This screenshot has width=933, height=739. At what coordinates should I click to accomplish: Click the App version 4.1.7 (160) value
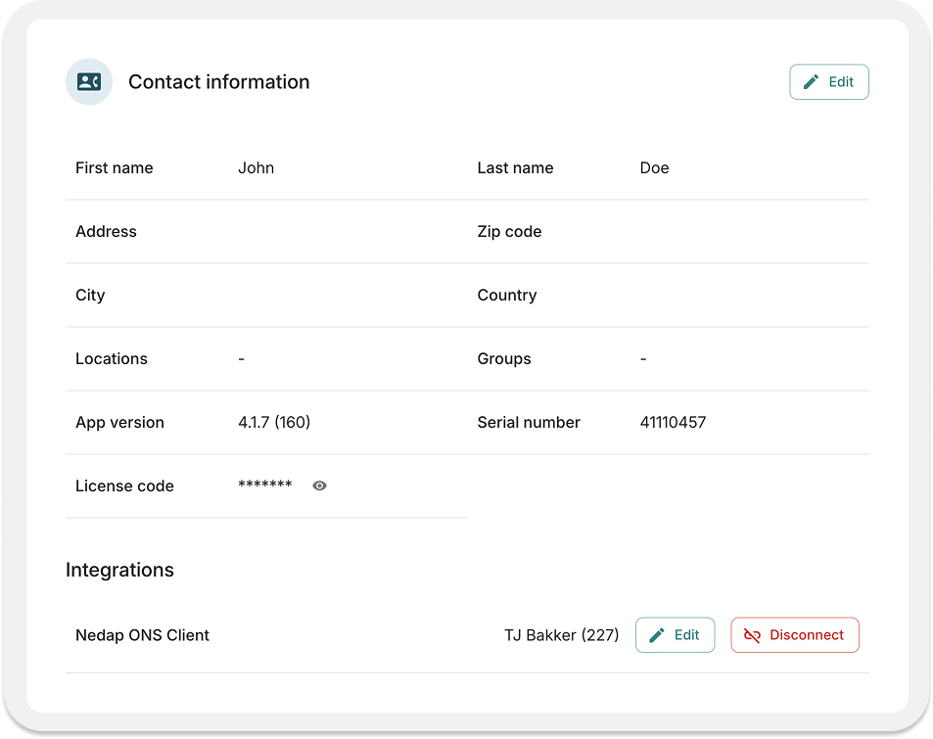[x=274, y=423]
